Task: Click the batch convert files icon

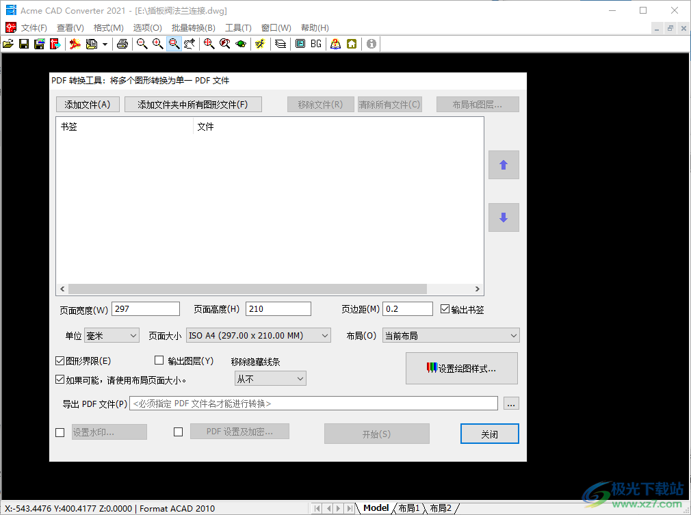Action: [x=92, y=44]
